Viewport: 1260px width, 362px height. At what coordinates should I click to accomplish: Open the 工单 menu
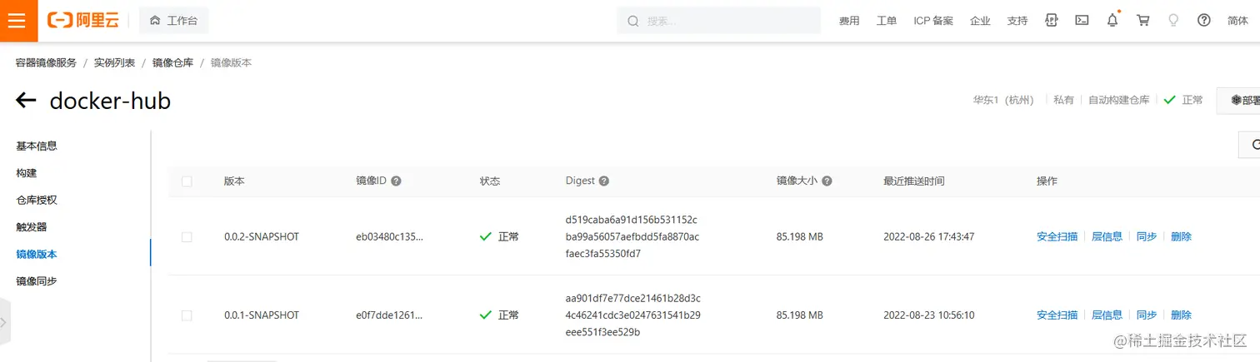click(887, 21)
